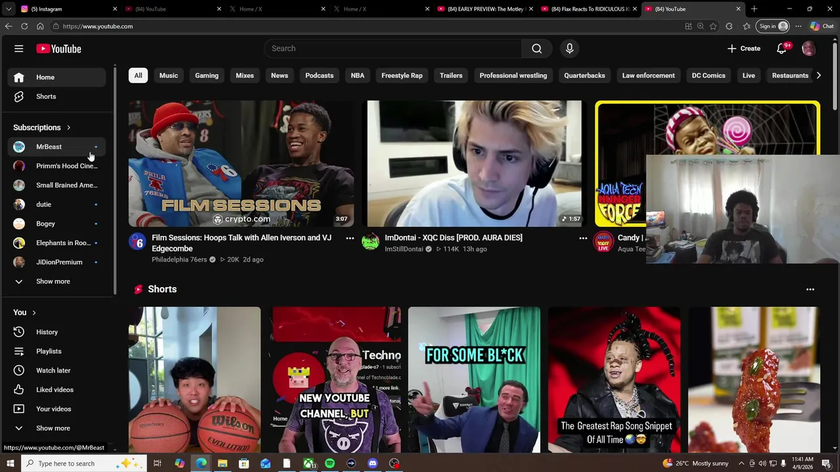The height and width of the screenshot is (472, 840).
Task: Expand Show more under You section
Action: tap(56, 428)
